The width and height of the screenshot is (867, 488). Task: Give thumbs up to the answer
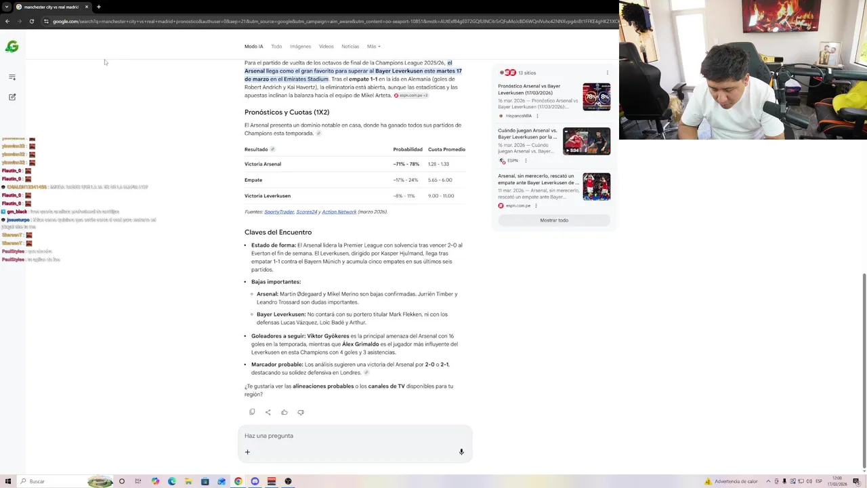tap(284, 412)
